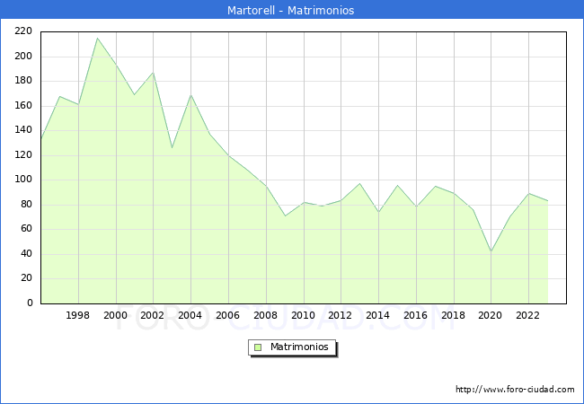
Task: Click the 120 y-axis label
Action: tap(23, 155)
